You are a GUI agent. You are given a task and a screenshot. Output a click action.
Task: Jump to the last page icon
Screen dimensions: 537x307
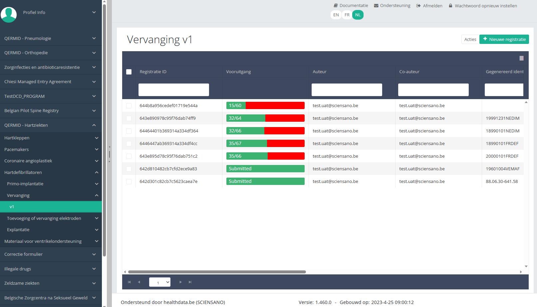click(x=190, y=282)
